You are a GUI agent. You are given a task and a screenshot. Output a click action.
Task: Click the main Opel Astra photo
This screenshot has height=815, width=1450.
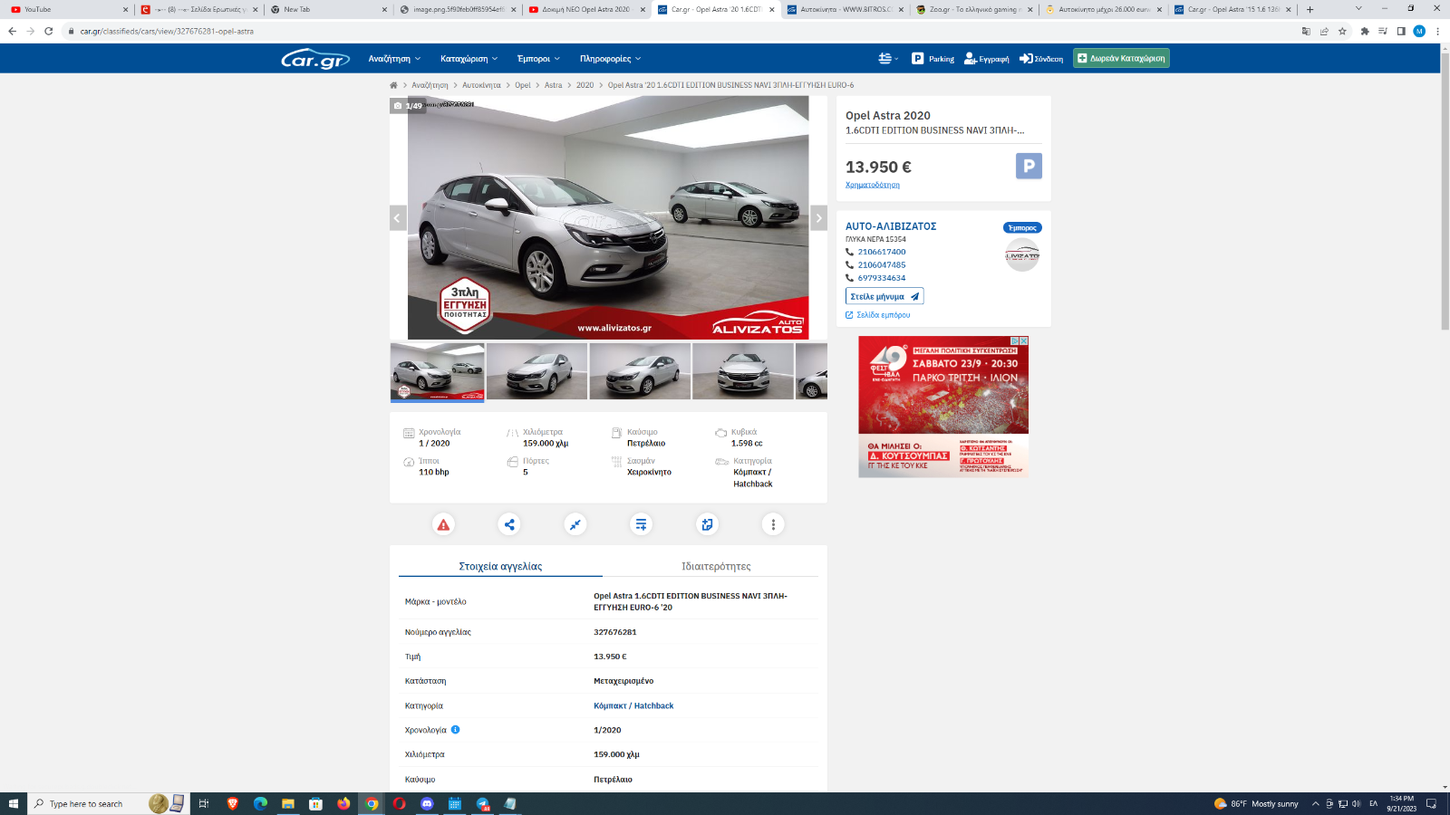[x=608, y=217]
